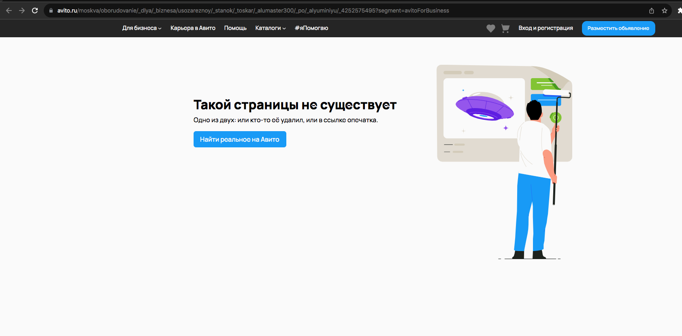Expand the Каталоги dropdown
682x336 pixels.
click(271, 28)
